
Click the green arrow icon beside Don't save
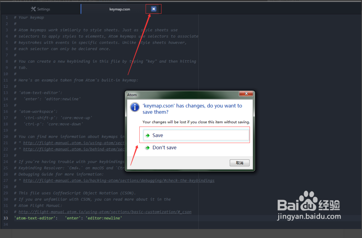pos(147,148)
